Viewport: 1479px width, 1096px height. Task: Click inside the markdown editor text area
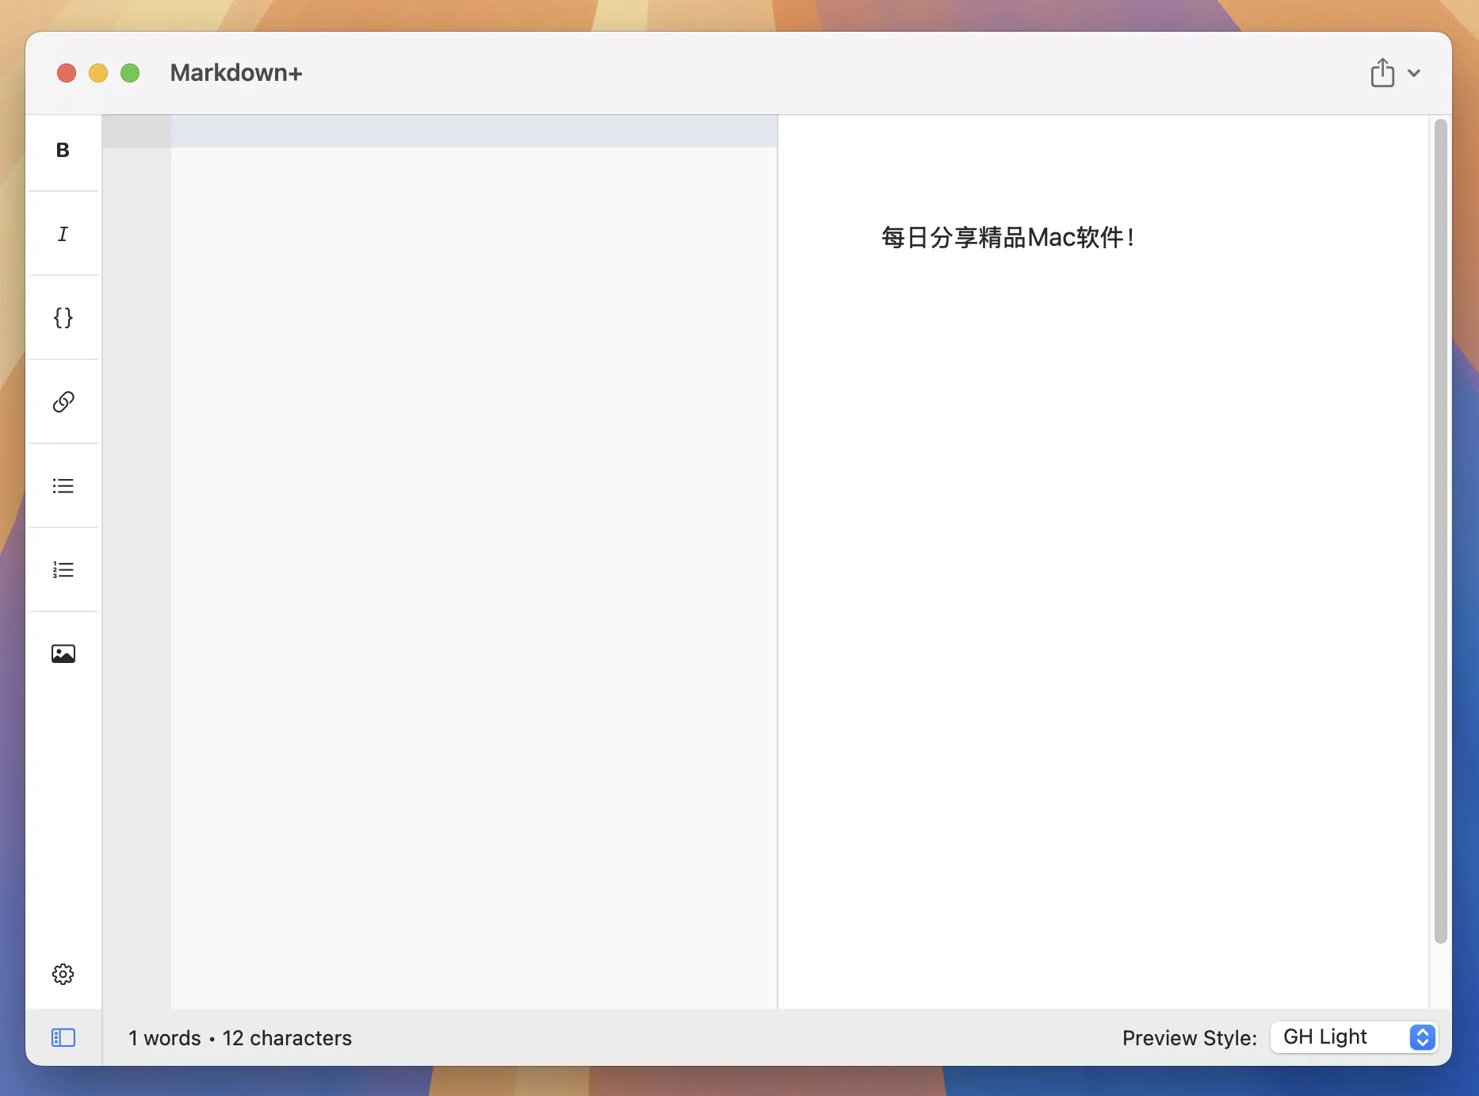[474, 561]
